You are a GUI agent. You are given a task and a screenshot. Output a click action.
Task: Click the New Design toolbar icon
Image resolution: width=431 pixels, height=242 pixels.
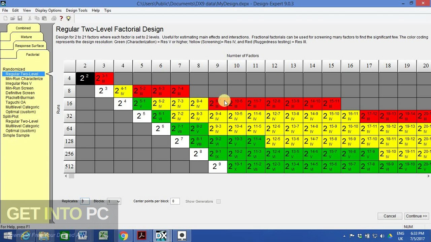[5, 18]
